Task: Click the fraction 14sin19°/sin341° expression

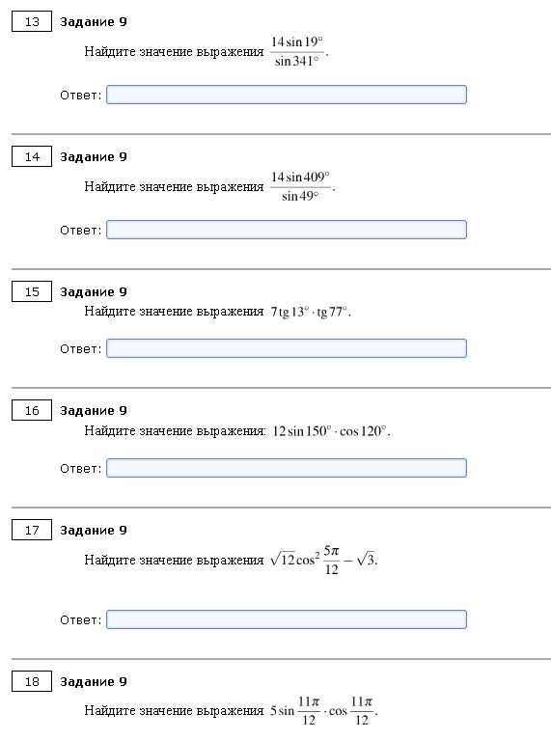Action: pyautogui.click(x=297, y=51)
